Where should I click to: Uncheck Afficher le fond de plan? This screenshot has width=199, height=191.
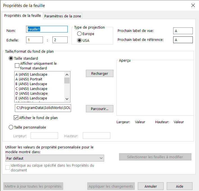click(16, 118)
